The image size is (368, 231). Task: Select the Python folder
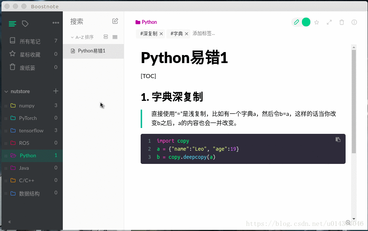[x=32, y=155]
